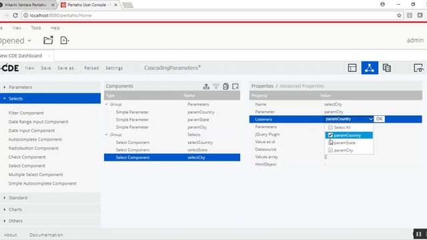Switch to the Properties tab
Screen dimensions: 427x240
[262, 86]
